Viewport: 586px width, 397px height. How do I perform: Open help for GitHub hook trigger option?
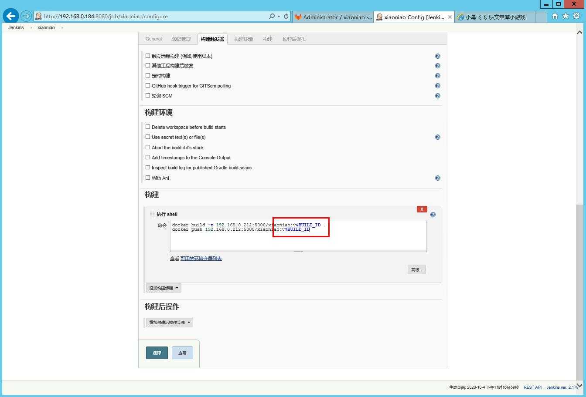pos(438,86)
